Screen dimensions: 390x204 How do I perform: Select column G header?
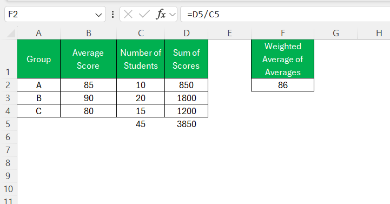click(336, 33)
